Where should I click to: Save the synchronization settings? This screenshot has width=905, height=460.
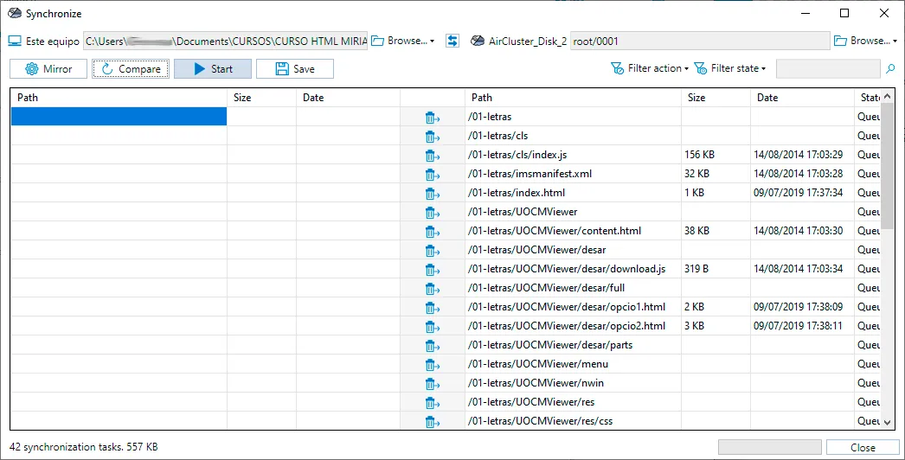pyautogui.click(x=295, y=68)
